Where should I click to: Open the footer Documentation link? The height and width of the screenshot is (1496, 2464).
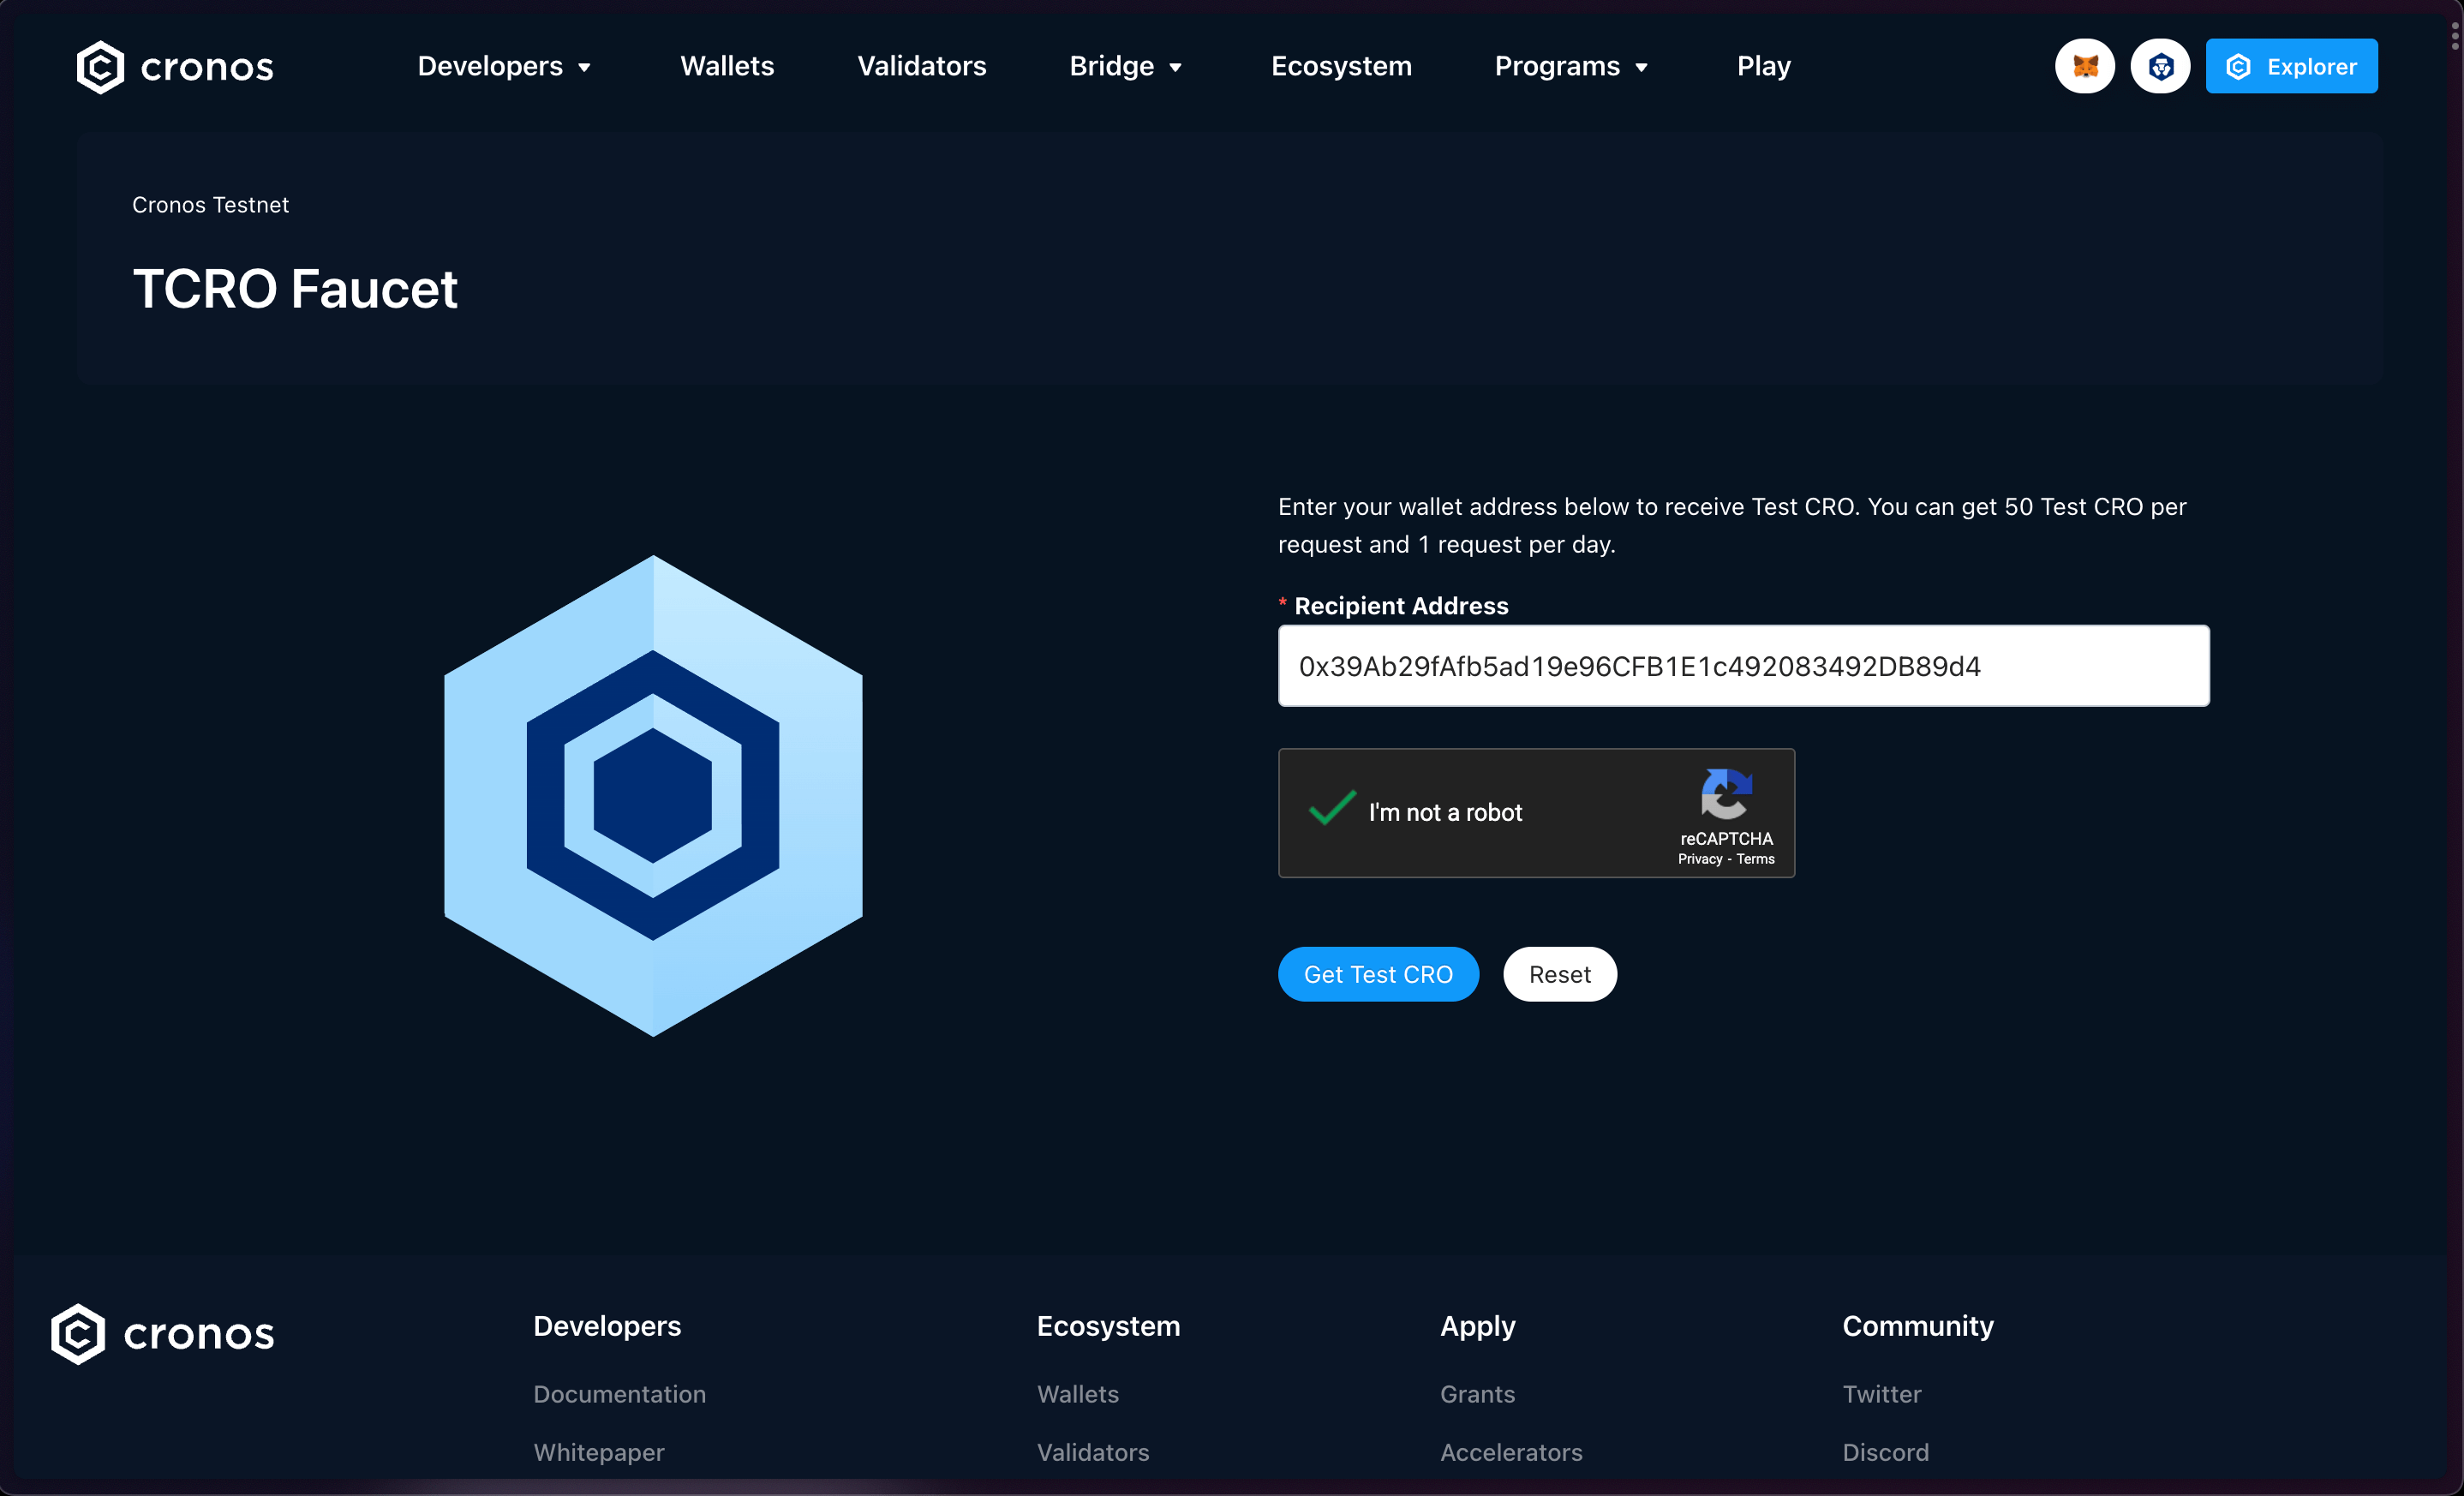pos(619,1394)
